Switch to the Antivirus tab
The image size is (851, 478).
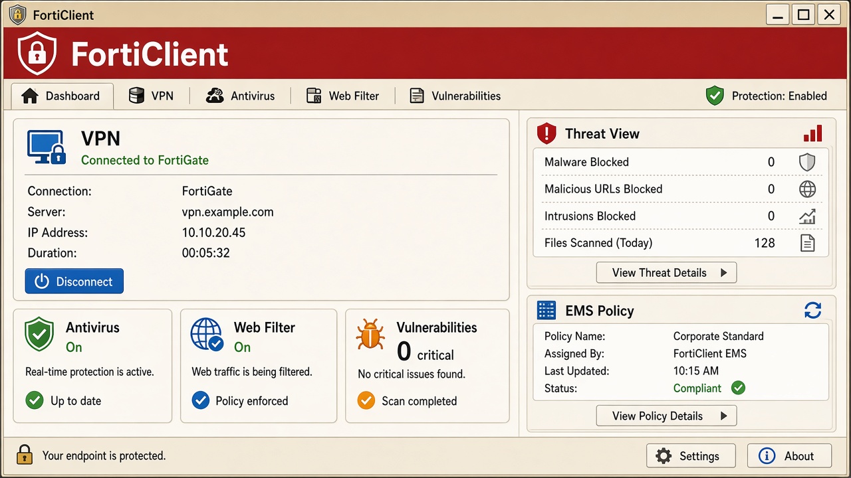click(x=240, y=96)
